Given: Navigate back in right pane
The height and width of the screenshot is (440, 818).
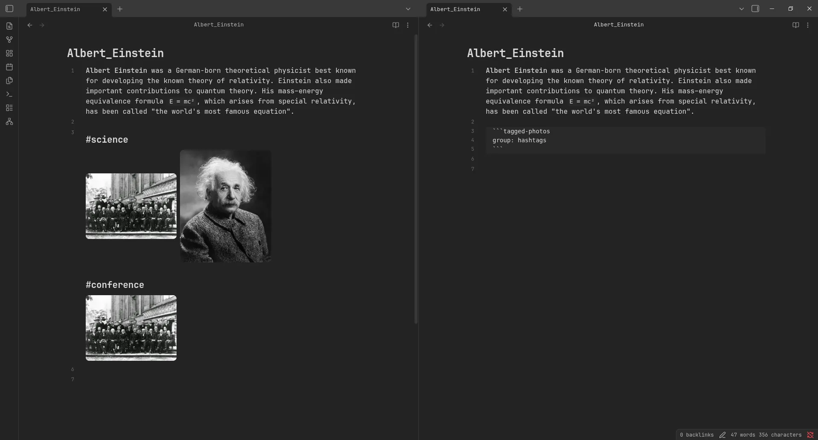Looking at the screenshot, I should point(430,25).
